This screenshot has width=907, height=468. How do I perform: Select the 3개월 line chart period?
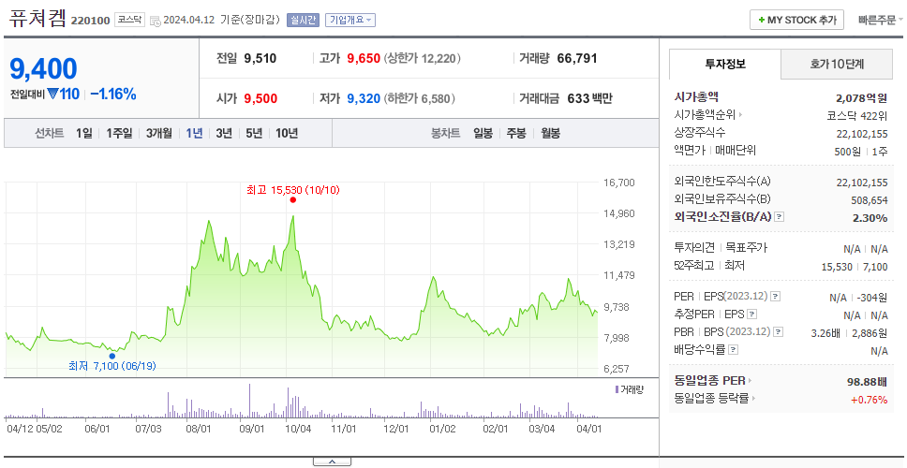pos(159,134)
